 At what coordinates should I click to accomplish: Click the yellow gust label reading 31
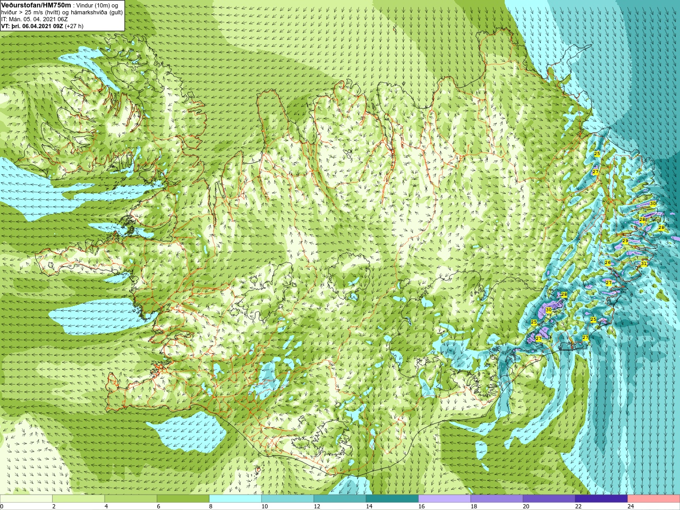644,263
